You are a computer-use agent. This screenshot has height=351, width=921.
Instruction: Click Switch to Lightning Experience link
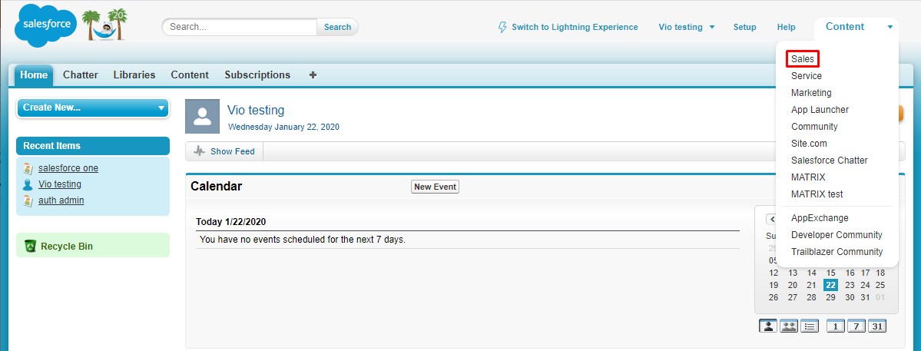[x=575, y=27]
